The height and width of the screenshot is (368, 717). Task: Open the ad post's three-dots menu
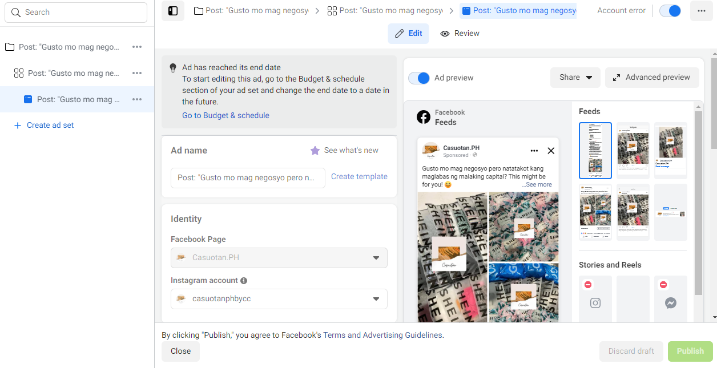[x=534, y=151]
